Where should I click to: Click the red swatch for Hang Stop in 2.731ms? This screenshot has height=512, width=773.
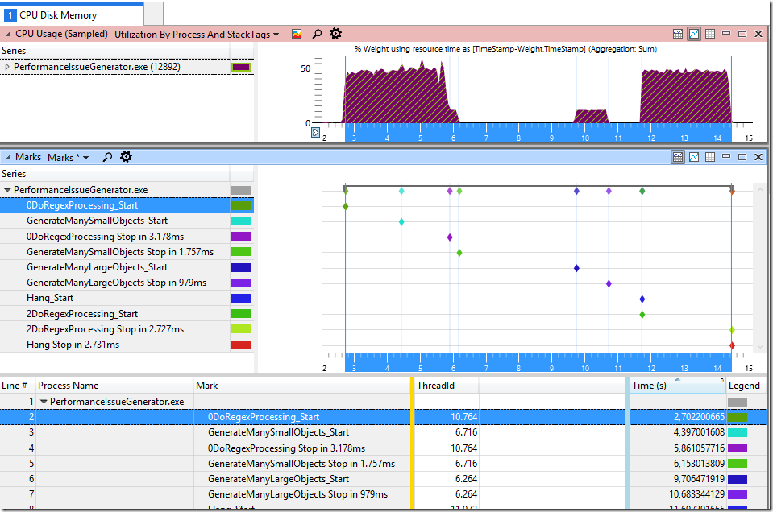coord(241,345)
